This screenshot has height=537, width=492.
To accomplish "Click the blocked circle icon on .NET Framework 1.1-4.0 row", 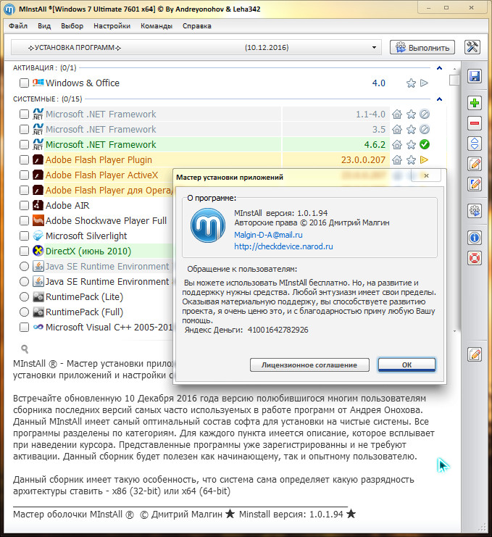I will pyautogui.click(x=425, y=114).
